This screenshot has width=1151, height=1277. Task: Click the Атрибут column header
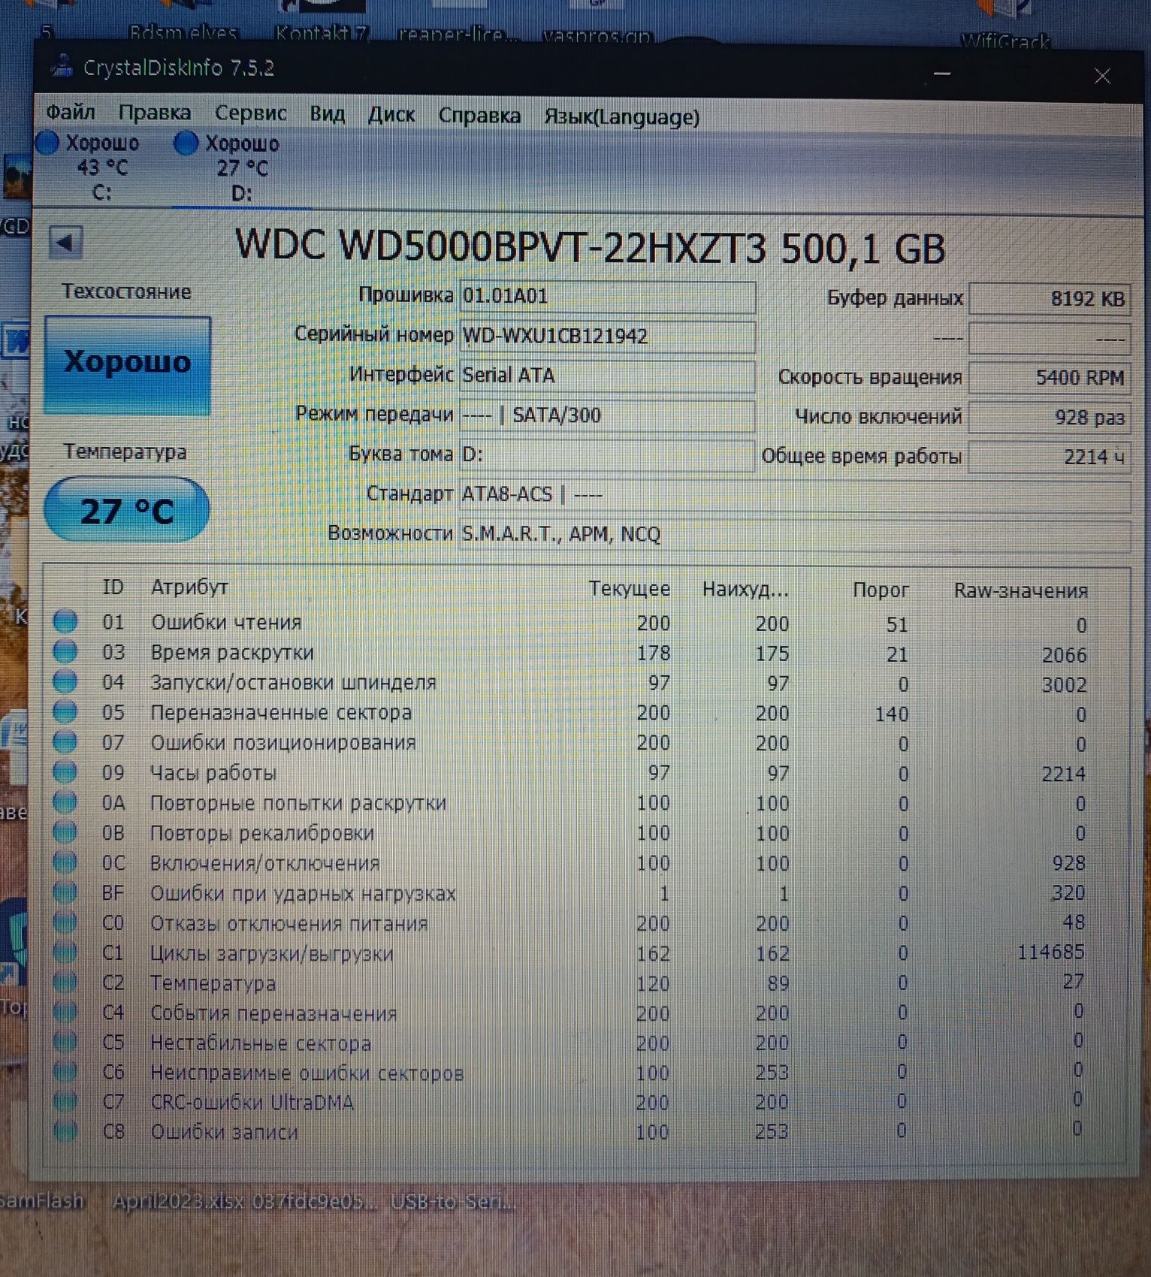189,587
